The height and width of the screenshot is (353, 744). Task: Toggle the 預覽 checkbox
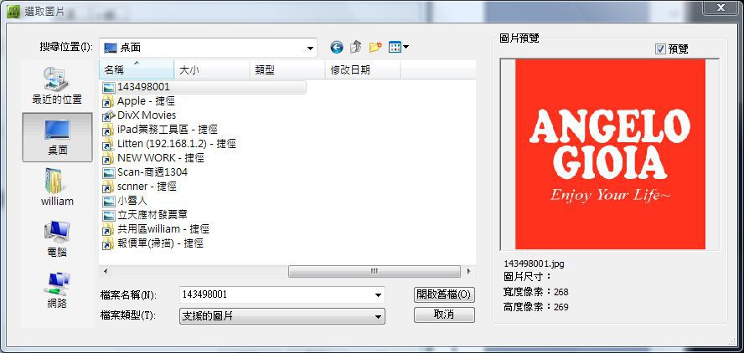click(x=660, y=49)
